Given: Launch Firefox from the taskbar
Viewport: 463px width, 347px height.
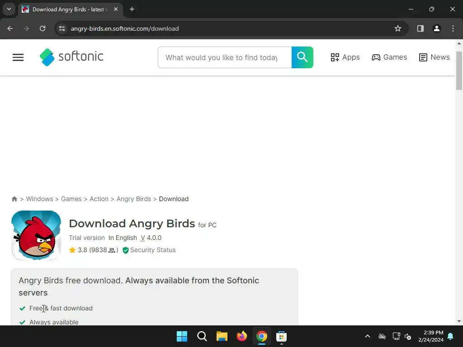Looking at the screenshot, I should (242, 336).
